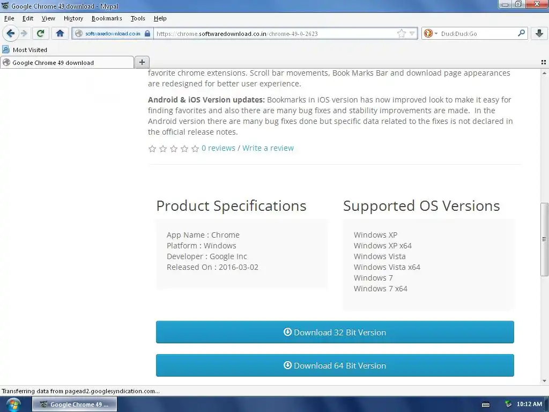Select the Windows Vista x64 entry

387,267
